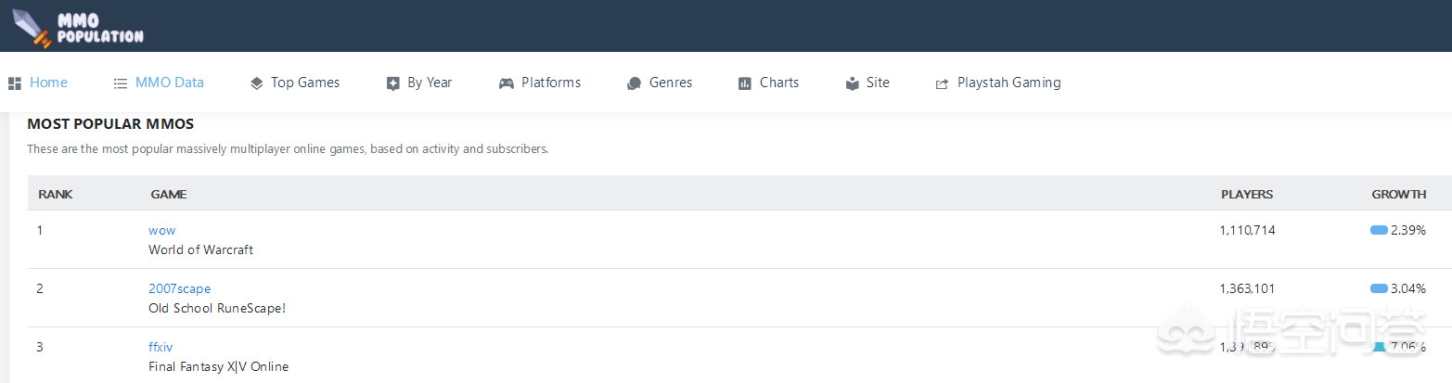Open the wow game link
Image resolution: width=1452 pixels, height=383 pixels.
click(x=161, y=230)
